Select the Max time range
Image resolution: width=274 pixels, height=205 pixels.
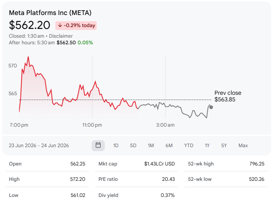point(243,145)
